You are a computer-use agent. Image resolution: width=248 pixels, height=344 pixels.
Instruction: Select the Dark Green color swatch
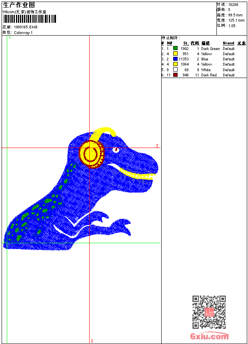[175, 48]
